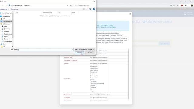Click Этот компьютер in the address breadcrumb
This screenshot has width=194, height=109.
tap(17, 5)
